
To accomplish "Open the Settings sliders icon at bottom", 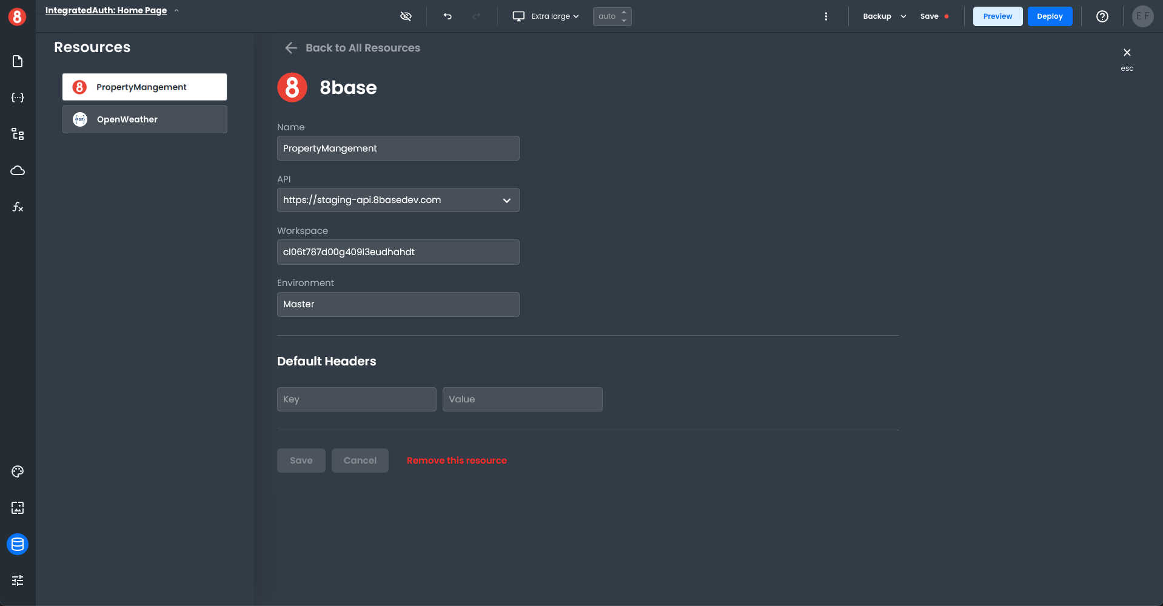I will [x=18, y=581].
